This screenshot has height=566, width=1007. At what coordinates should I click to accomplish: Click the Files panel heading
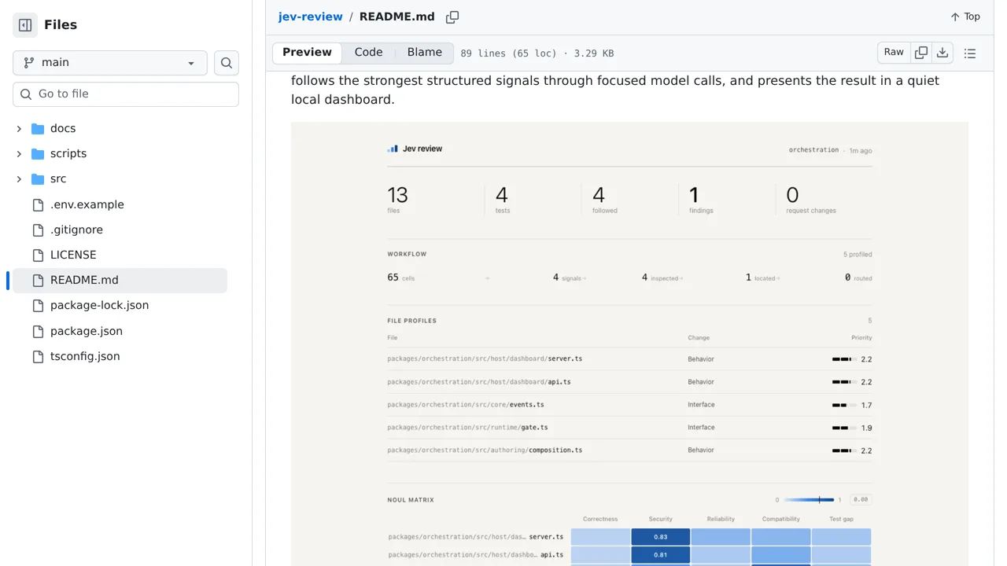pyautogui.click(x=61, y=25)
